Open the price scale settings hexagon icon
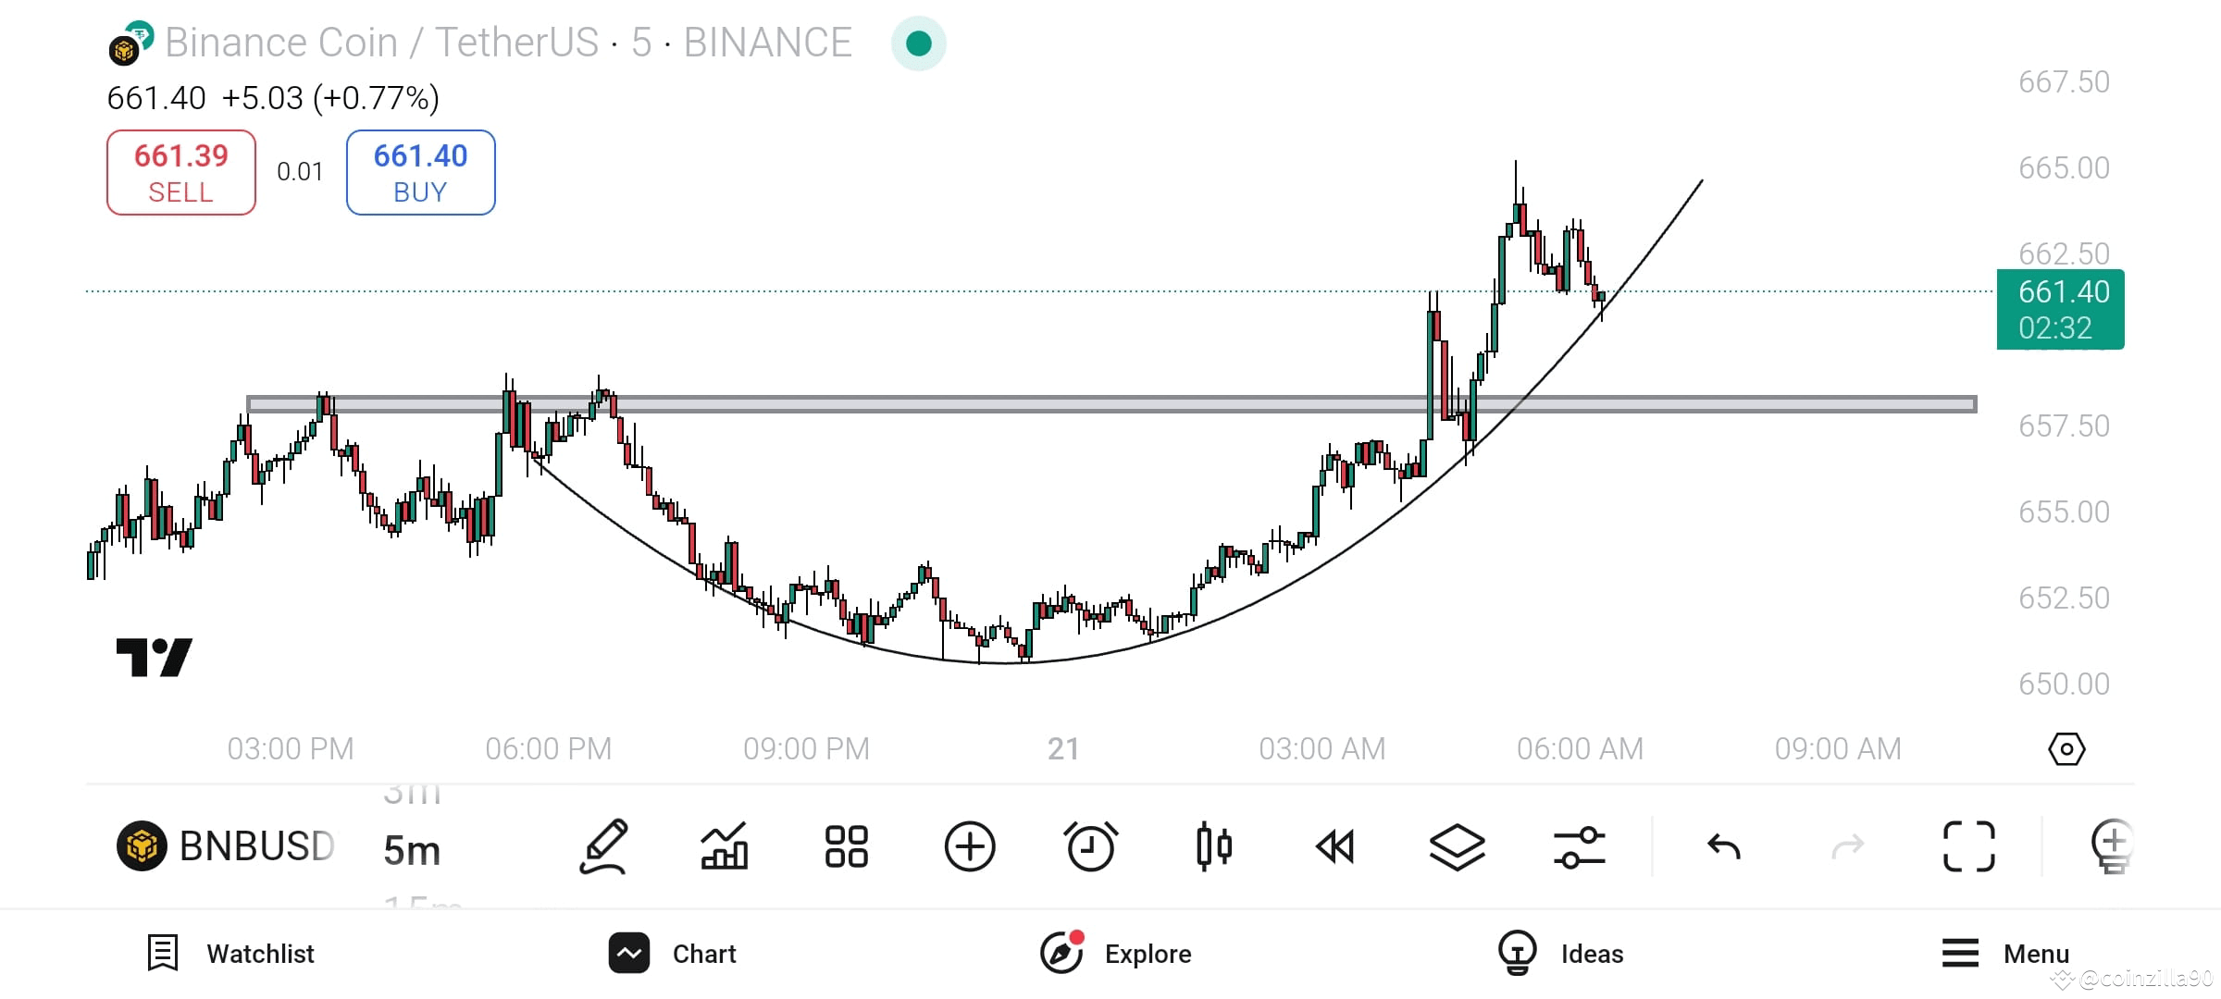 pyautogui.click(x=2066, y=748)
